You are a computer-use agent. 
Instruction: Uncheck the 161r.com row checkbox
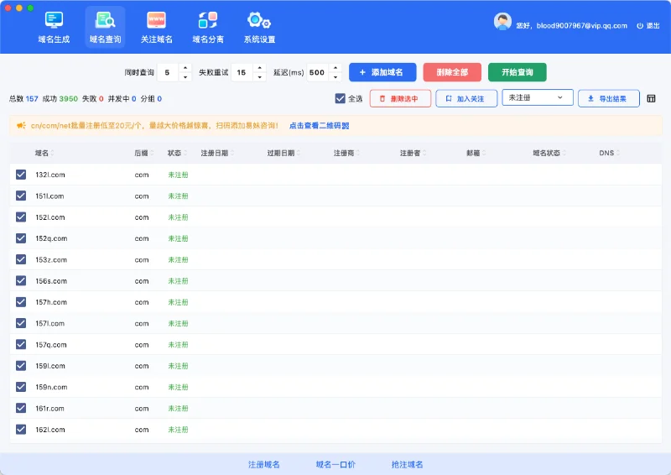21,408
